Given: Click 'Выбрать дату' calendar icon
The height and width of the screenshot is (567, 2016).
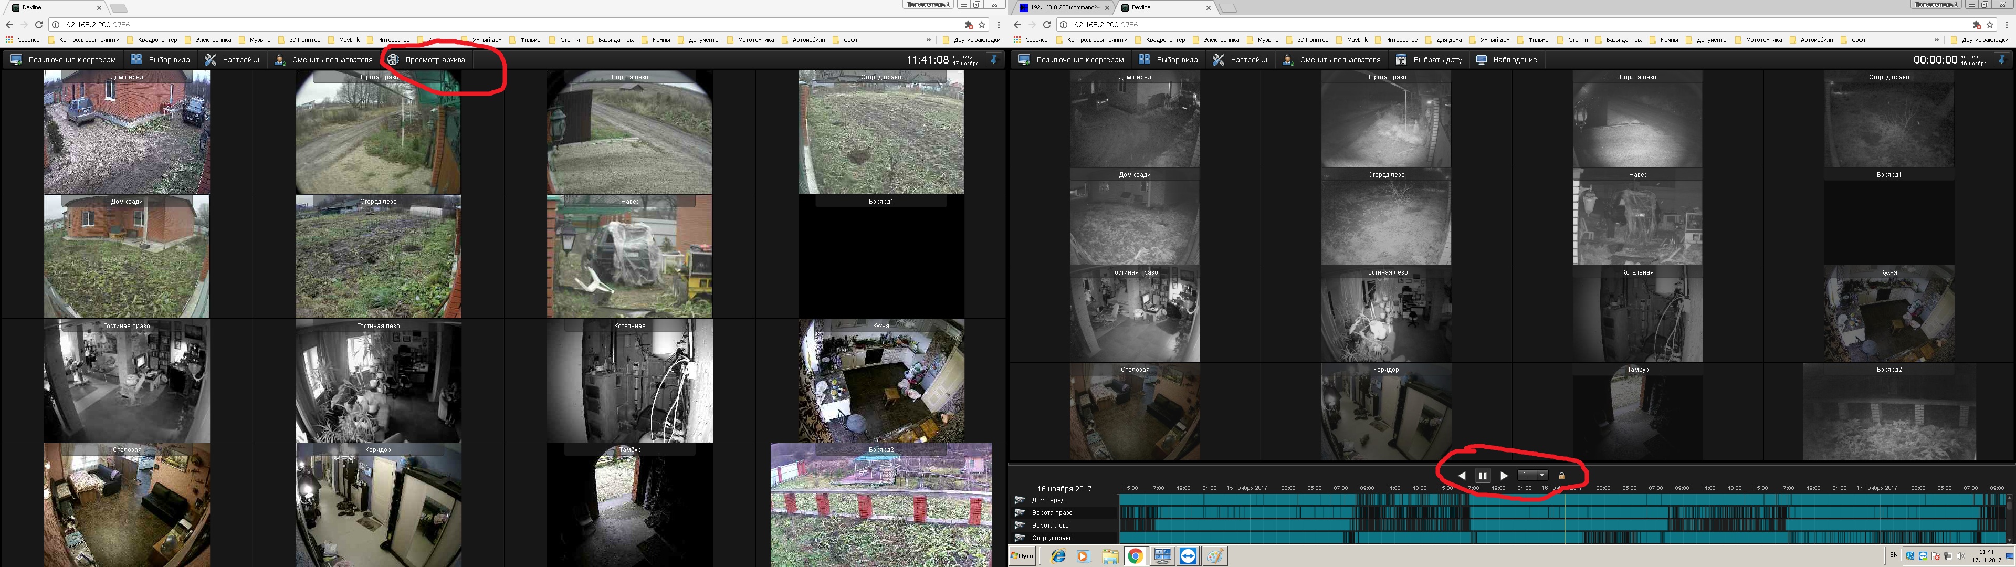Looking at the screenshot, I should (1402, 59).
